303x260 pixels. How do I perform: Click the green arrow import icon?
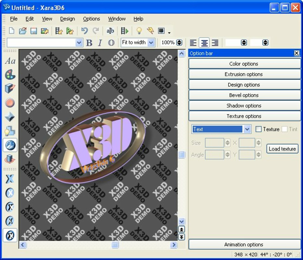click(70, 31)
